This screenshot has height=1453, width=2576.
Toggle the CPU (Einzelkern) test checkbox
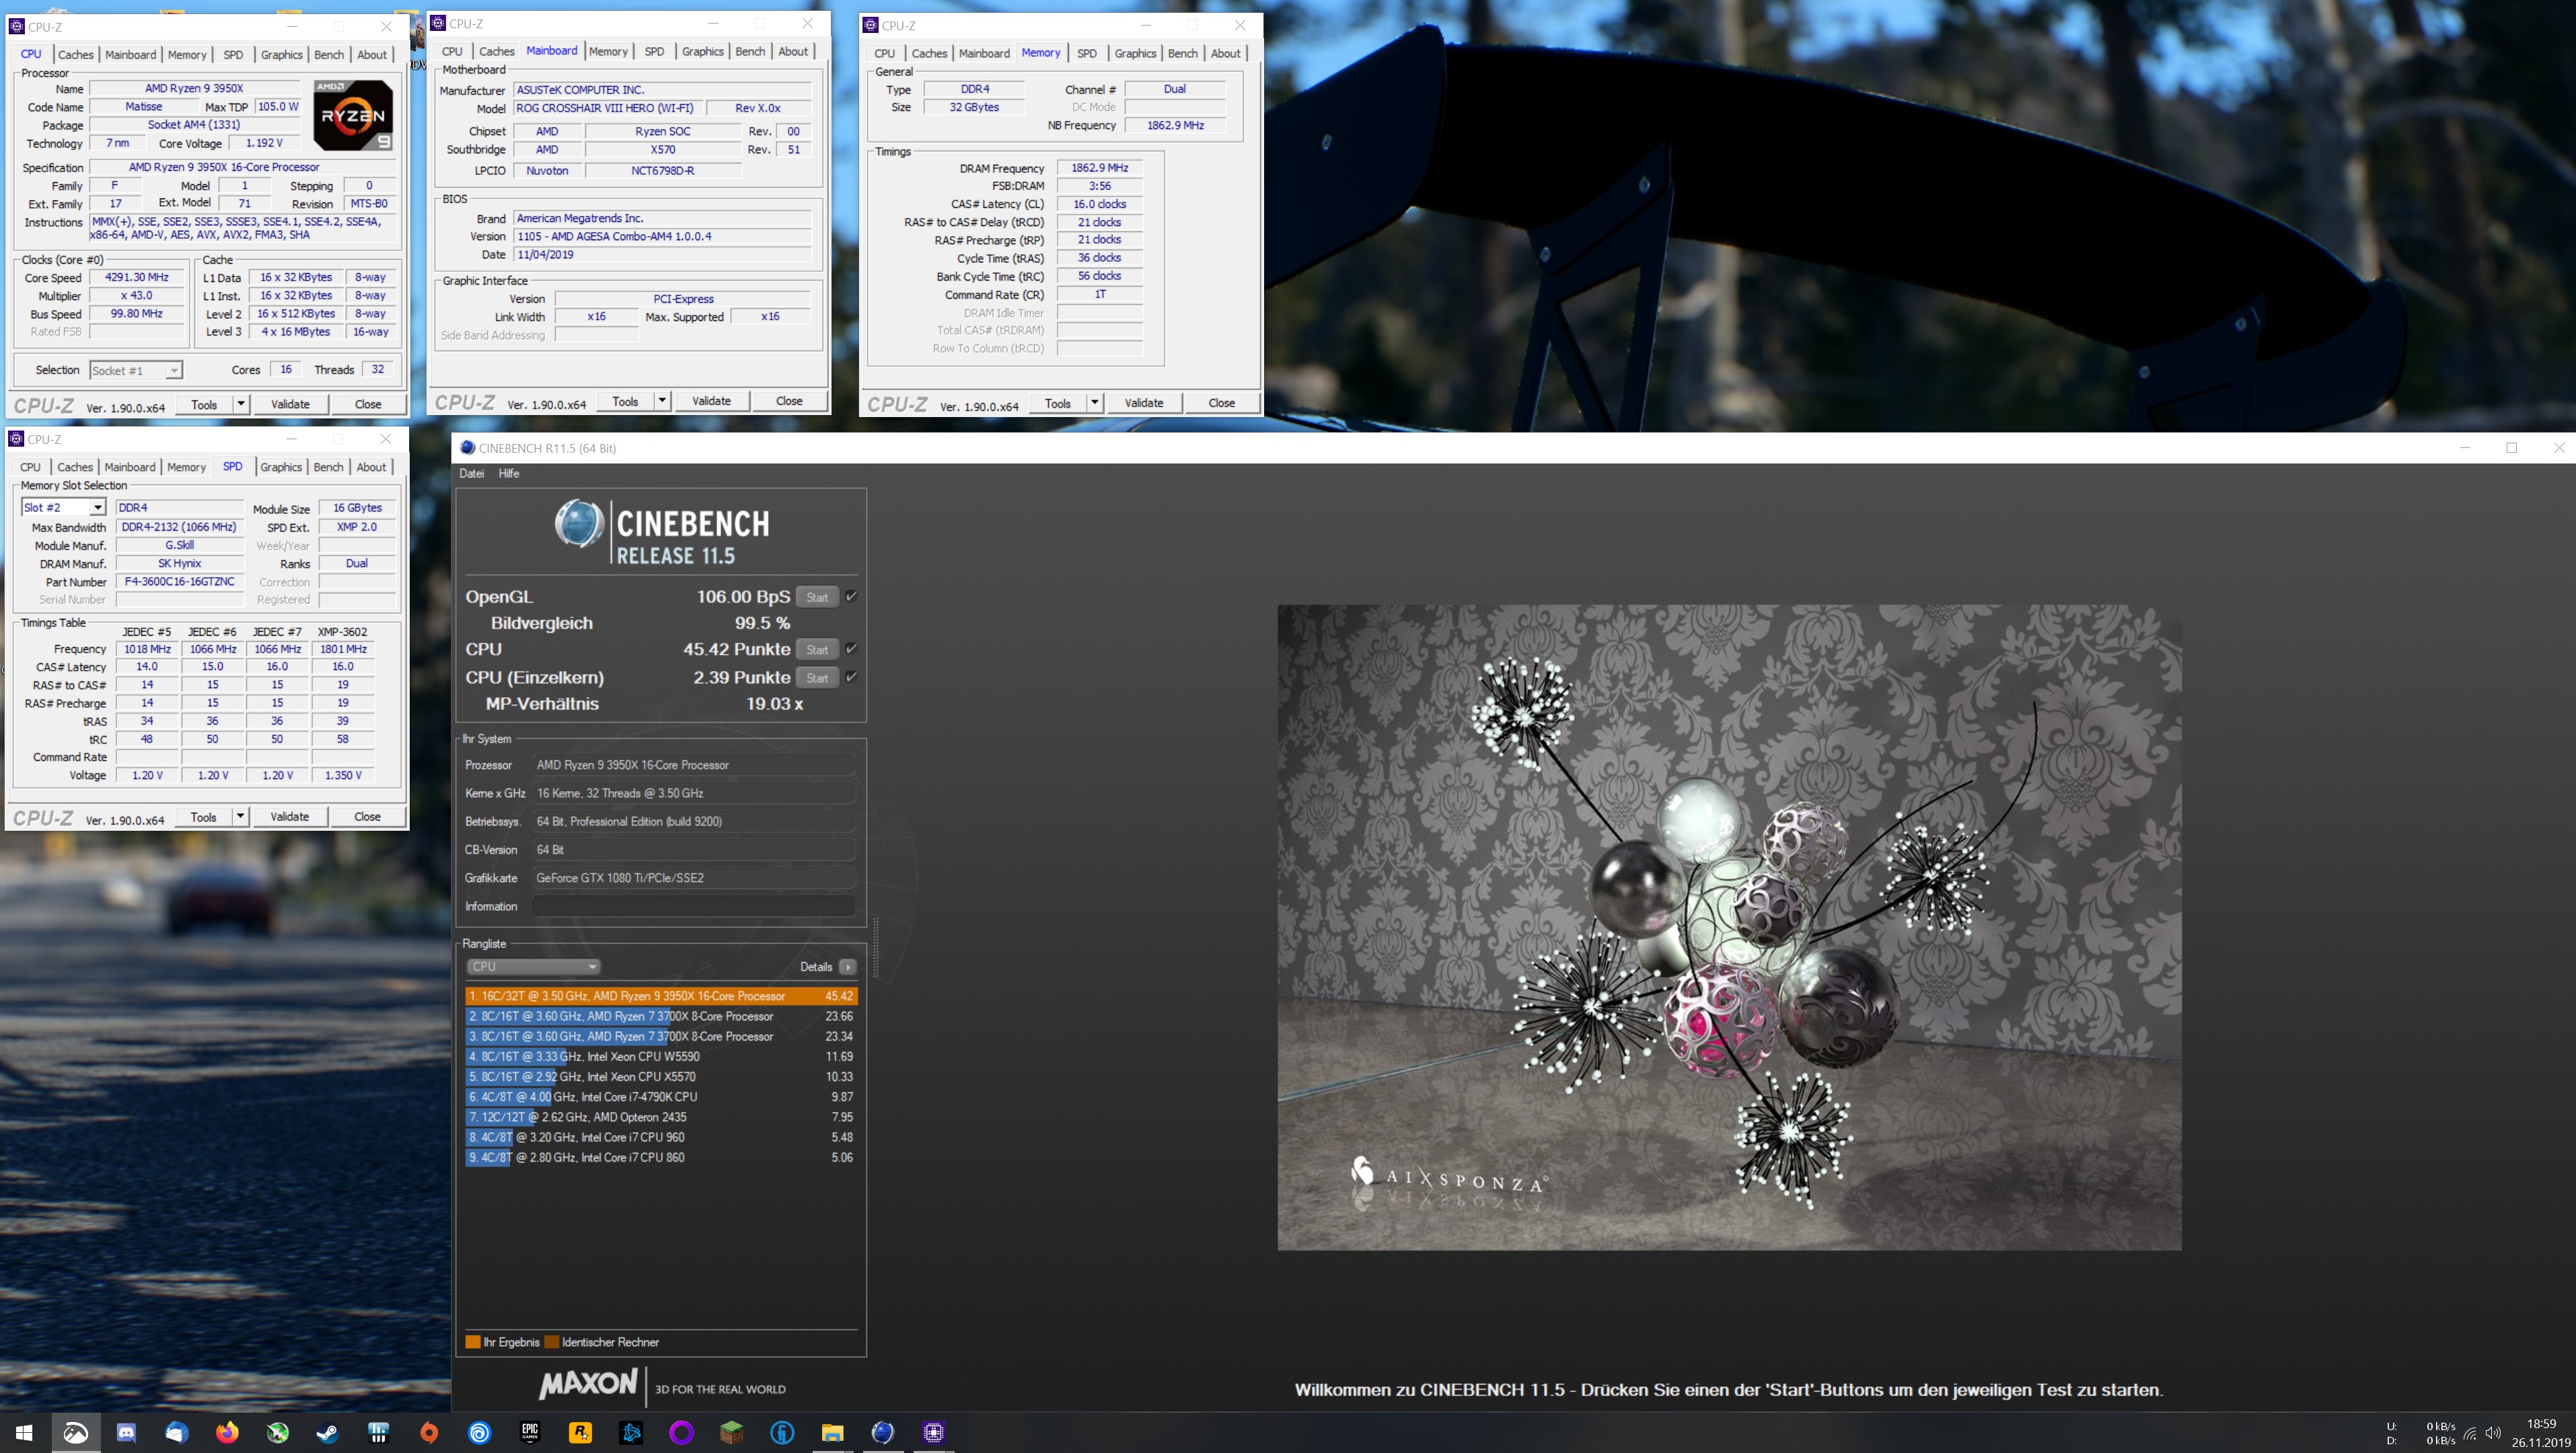pyautogui.click(x=851, y=677)
